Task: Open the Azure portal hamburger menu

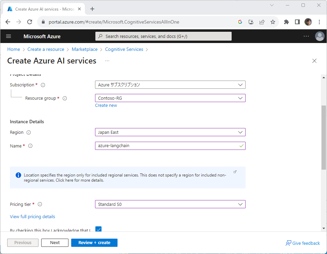Action: point(9,37)
